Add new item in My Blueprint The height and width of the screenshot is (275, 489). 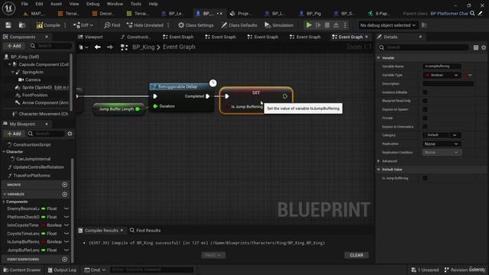(14, 134)
